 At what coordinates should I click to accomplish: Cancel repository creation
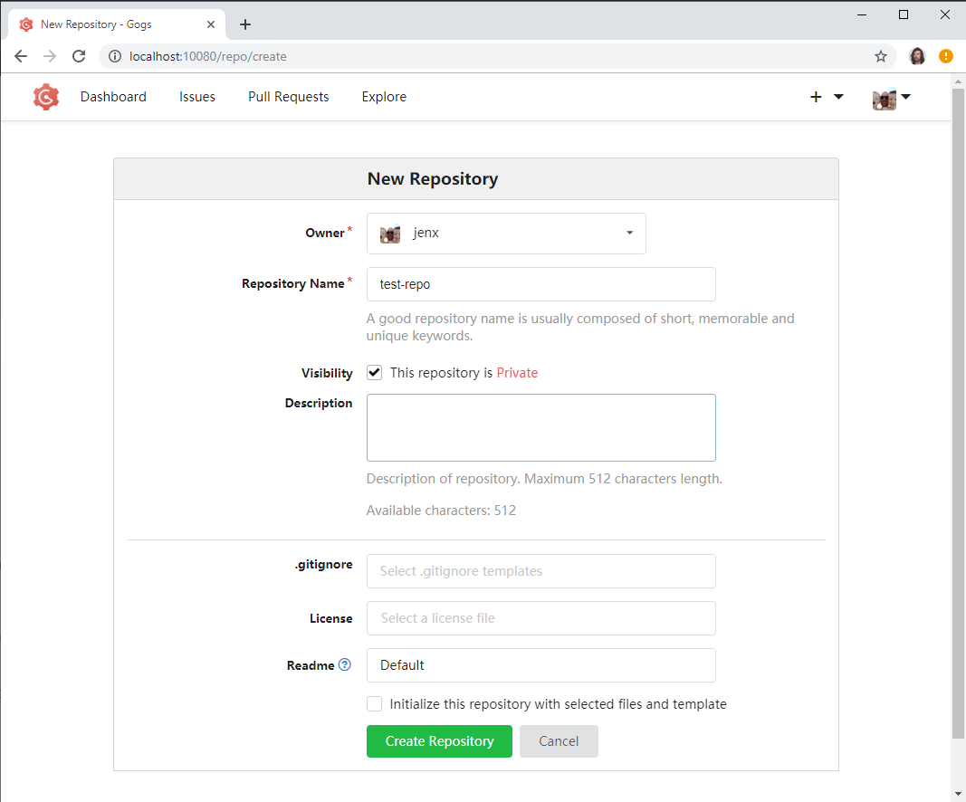click(x=559, y=741)
